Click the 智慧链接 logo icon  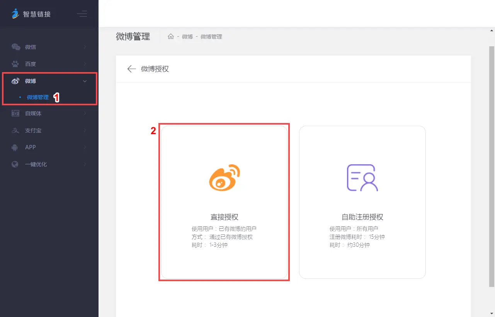15,13
